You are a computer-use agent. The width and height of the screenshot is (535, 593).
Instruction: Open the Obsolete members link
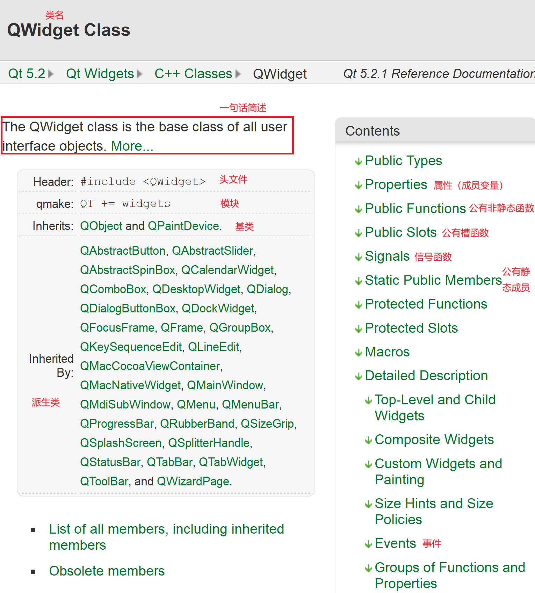(107, 571)
